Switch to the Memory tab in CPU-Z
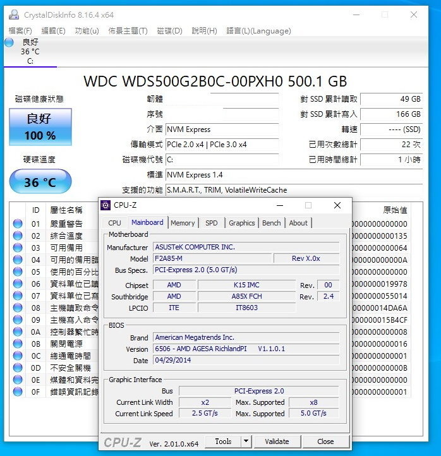Screen dimensions: 441x456 coord(183,223)
